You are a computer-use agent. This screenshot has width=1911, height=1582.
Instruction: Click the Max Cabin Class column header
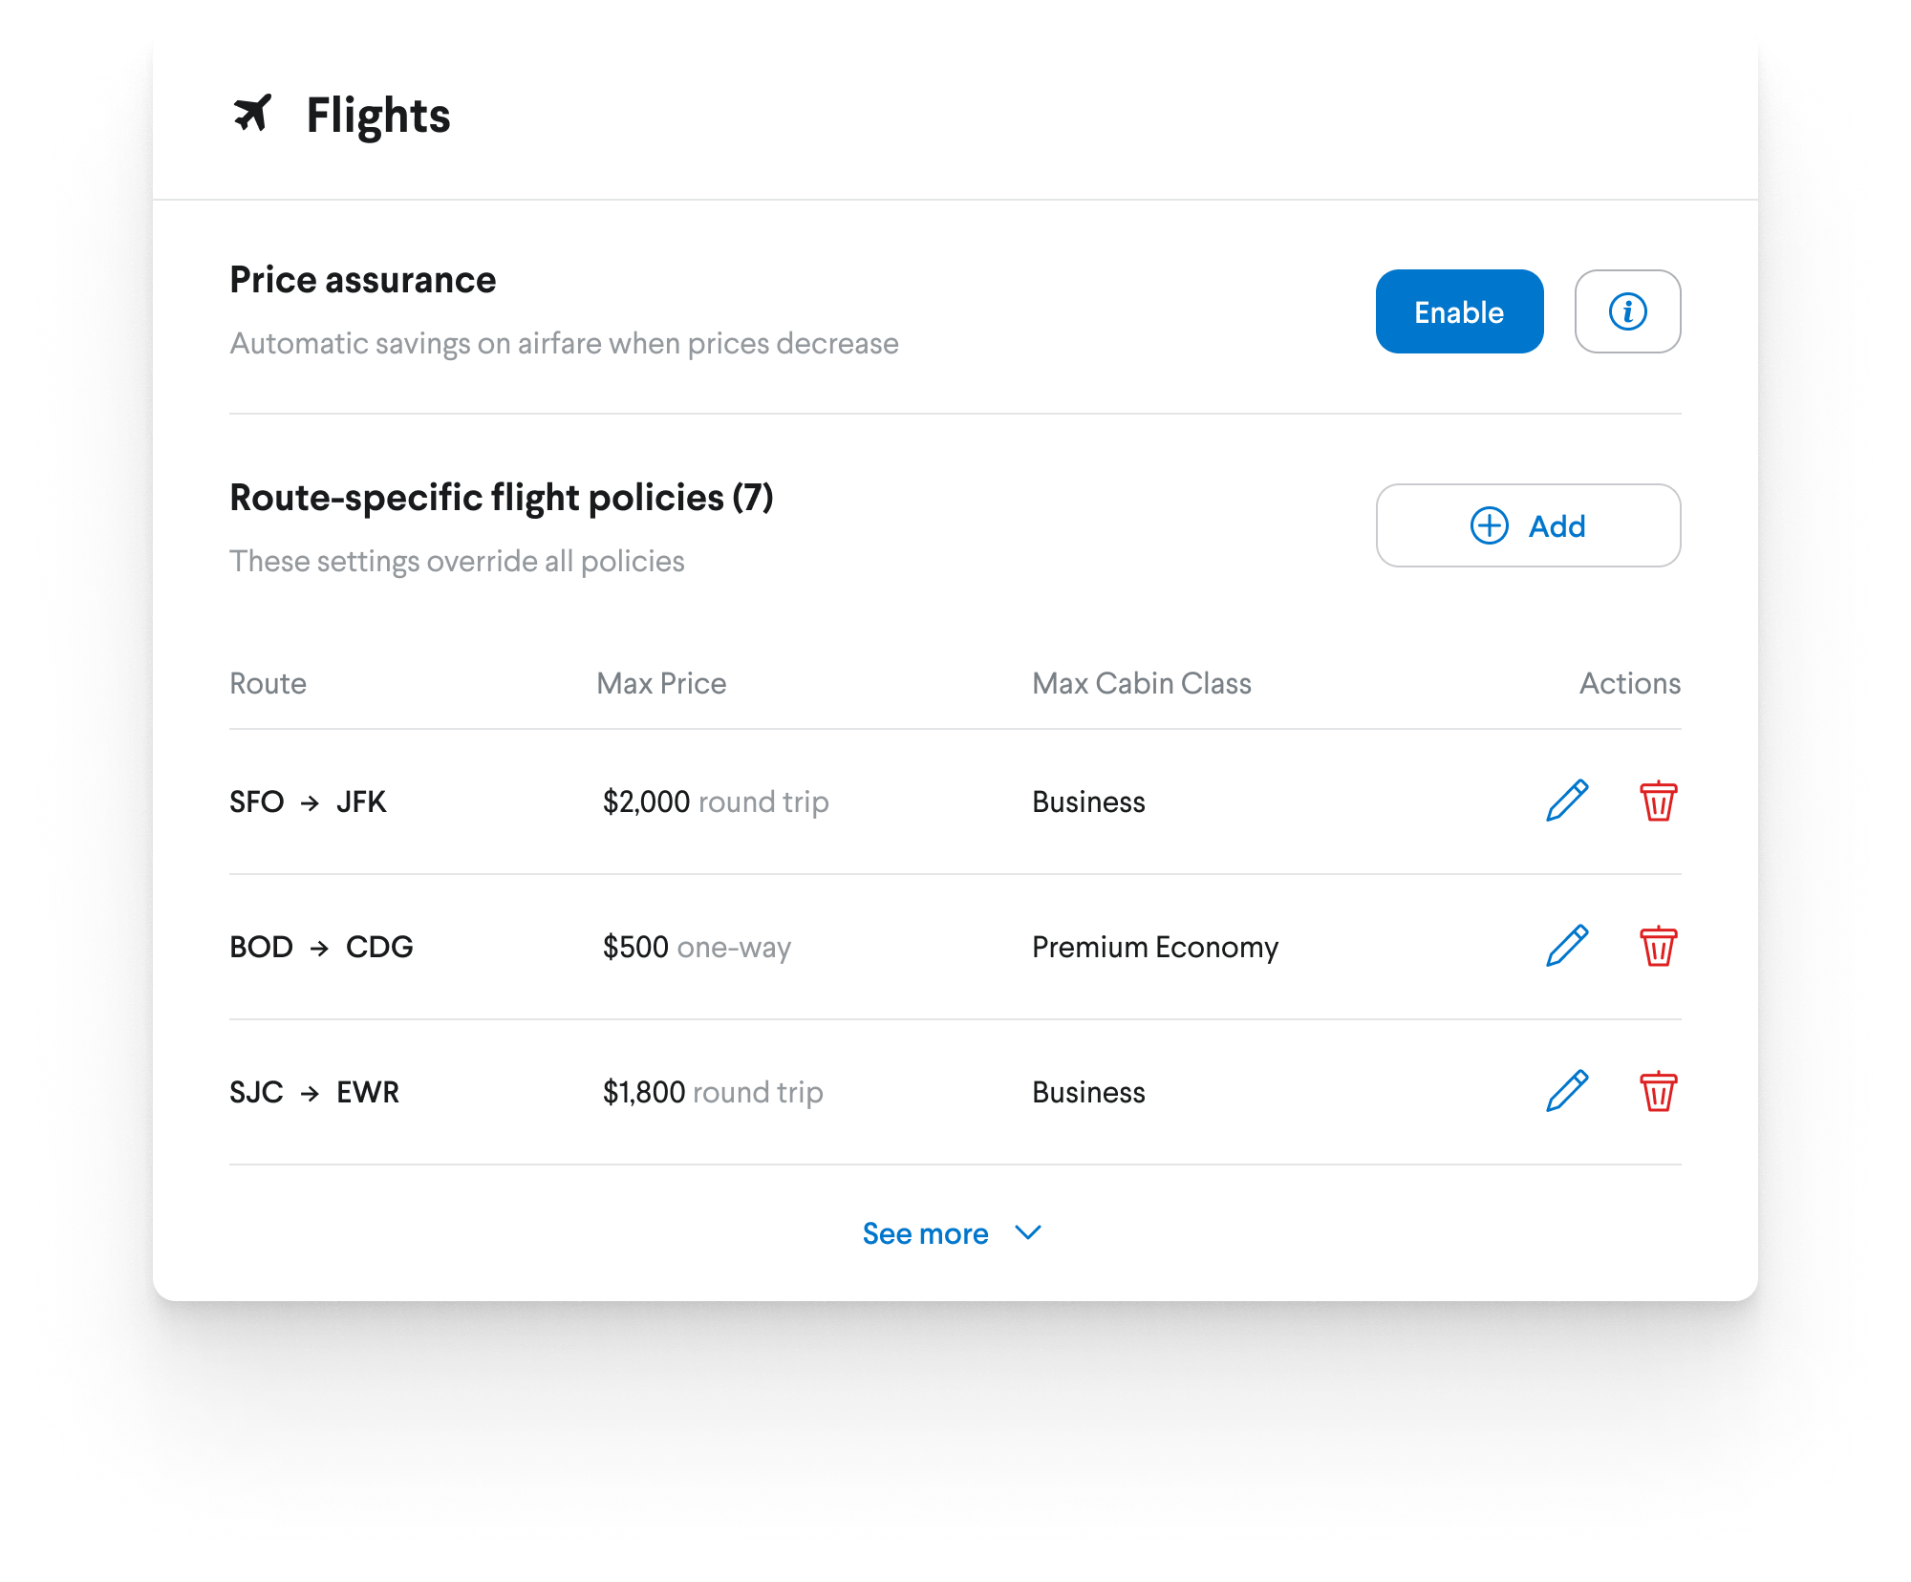[x=1142, y=683]
